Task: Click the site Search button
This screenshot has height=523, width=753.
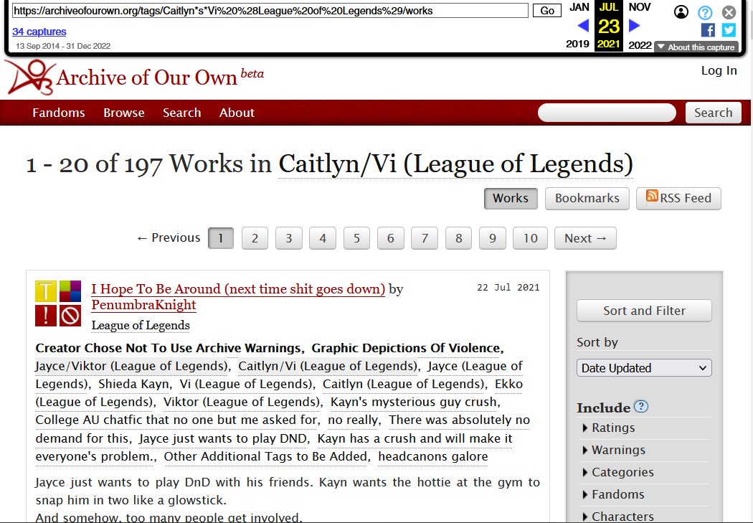Action: [x=713, y=113]
